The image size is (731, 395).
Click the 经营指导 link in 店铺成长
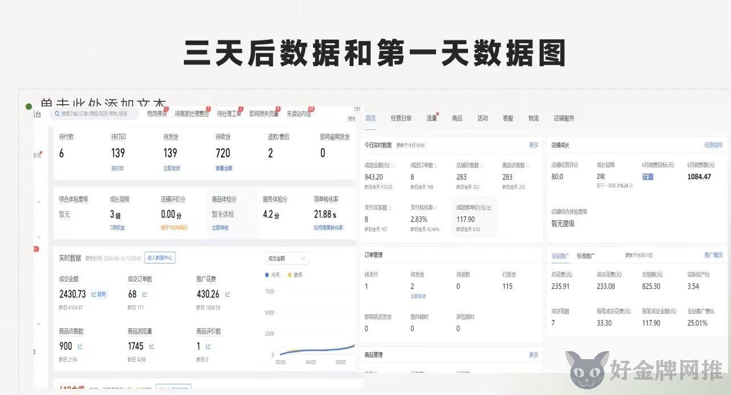tap(713, 145)
